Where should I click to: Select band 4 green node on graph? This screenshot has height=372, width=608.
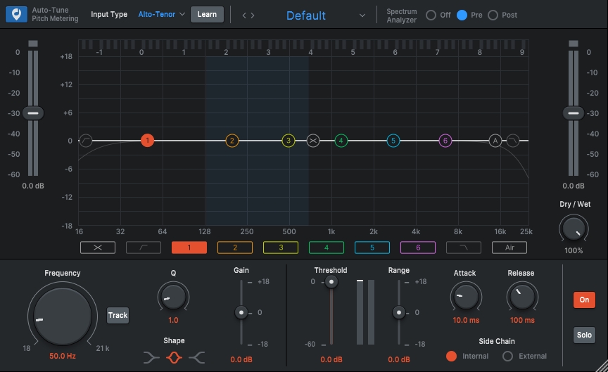click(x=341, y=140)
